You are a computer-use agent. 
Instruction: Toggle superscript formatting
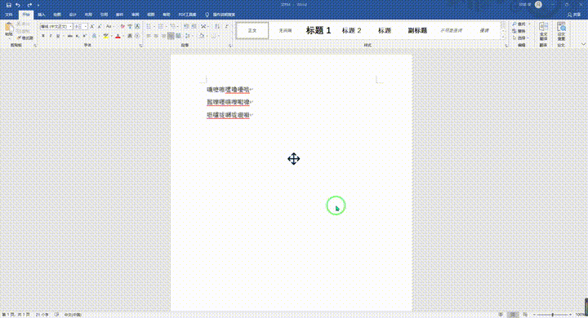84,36
